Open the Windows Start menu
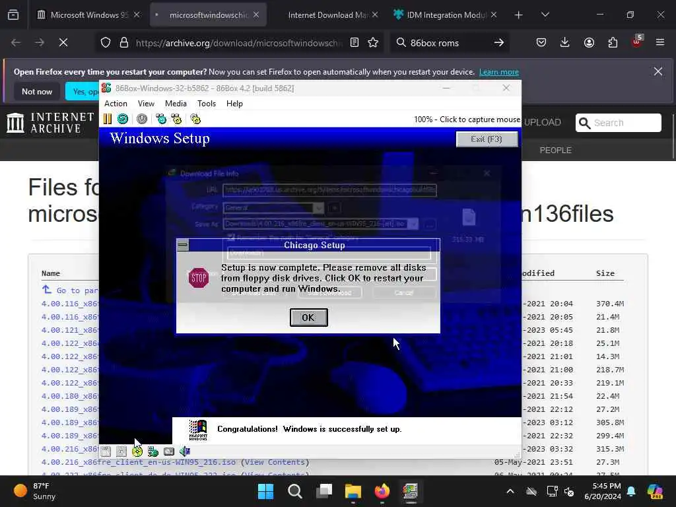 coord(265,491)
